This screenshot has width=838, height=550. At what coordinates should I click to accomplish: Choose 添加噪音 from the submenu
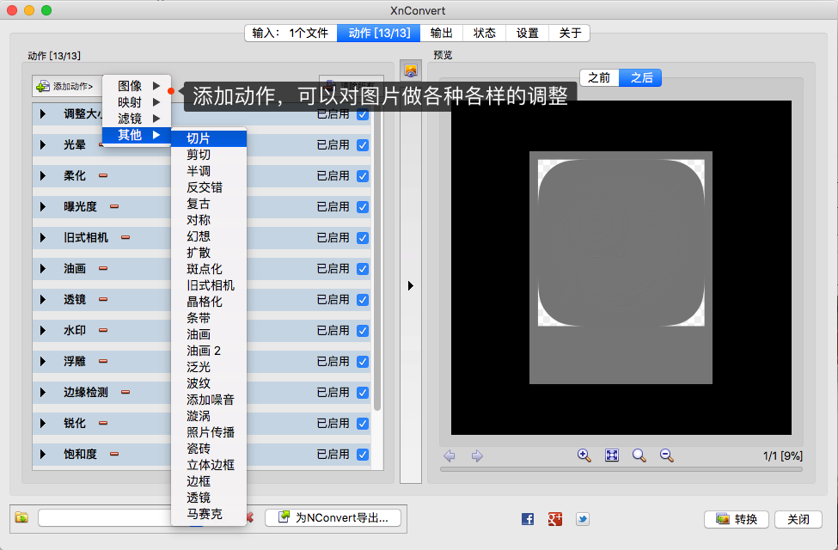tap(210, 400)
